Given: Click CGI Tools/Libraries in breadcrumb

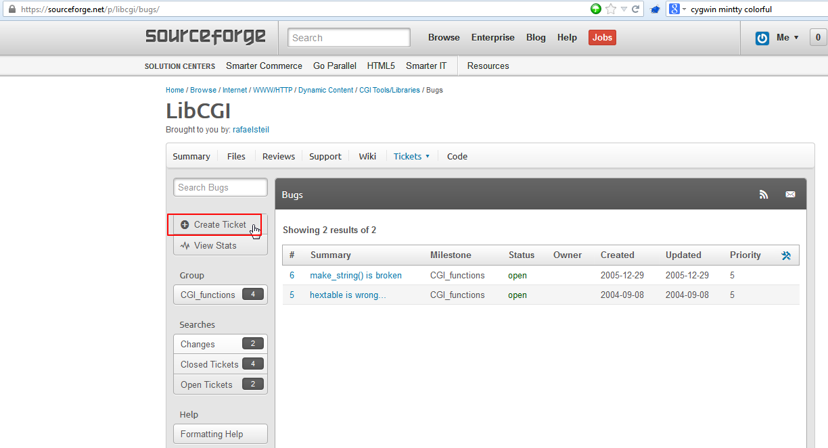Looking at the screenshot, I should pyautogui.click(x=390, y=90).
